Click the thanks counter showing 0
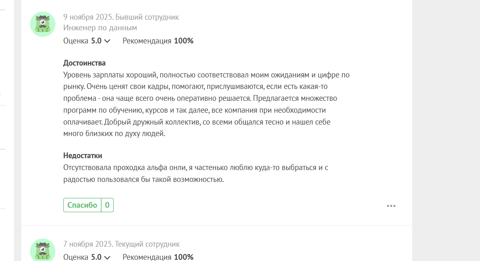The image size is (480, 261). coord(107,205)
